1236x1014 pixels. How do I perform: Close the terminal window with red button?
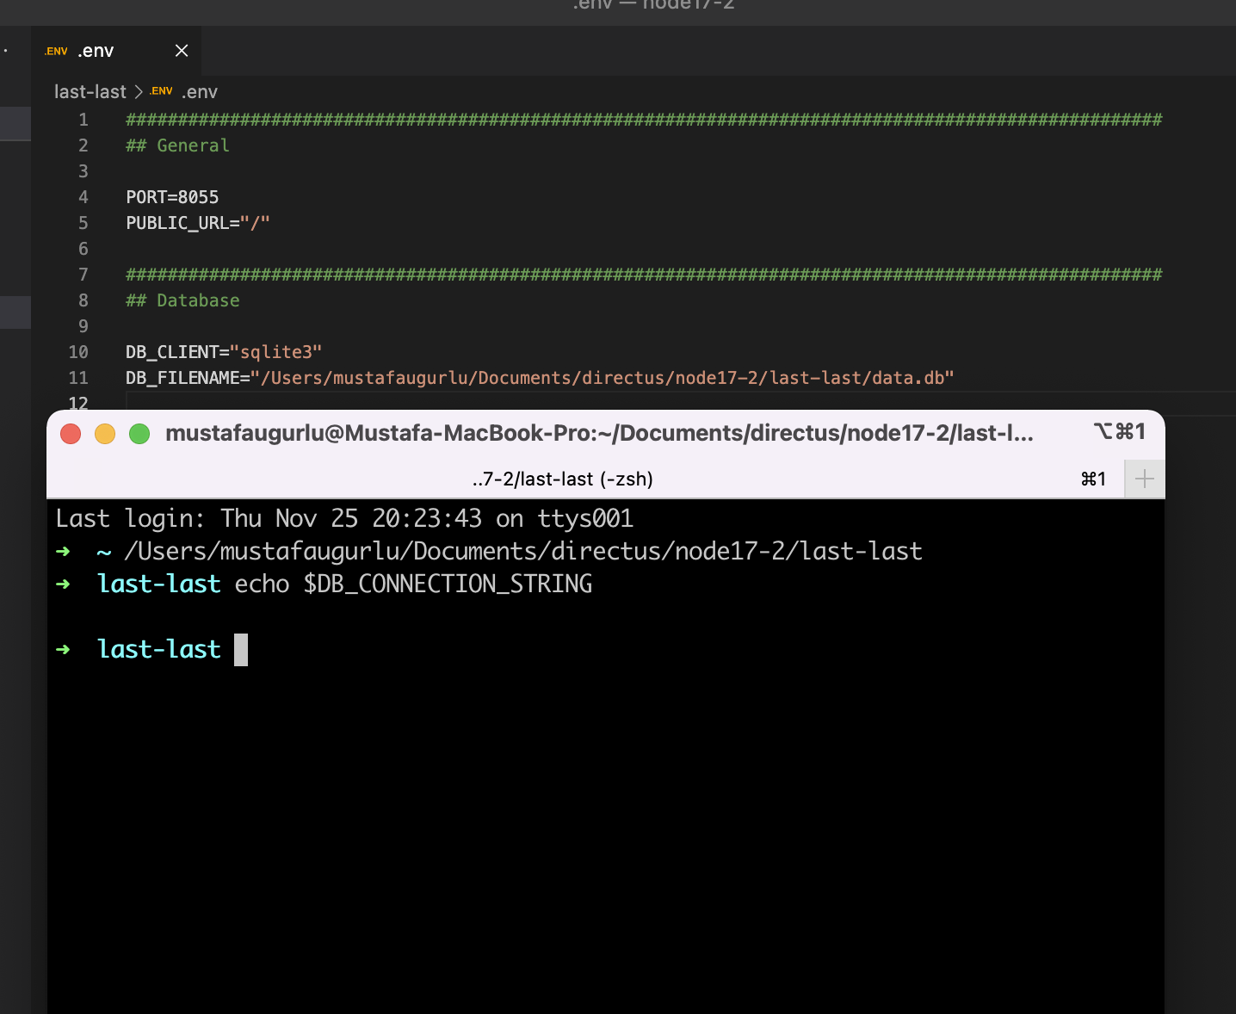tap(71, 434)
